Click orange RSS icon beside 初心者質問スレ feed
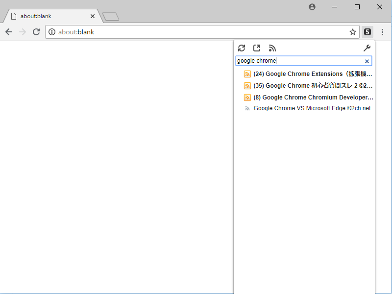The image size is (392, 294). click(247, 86)
